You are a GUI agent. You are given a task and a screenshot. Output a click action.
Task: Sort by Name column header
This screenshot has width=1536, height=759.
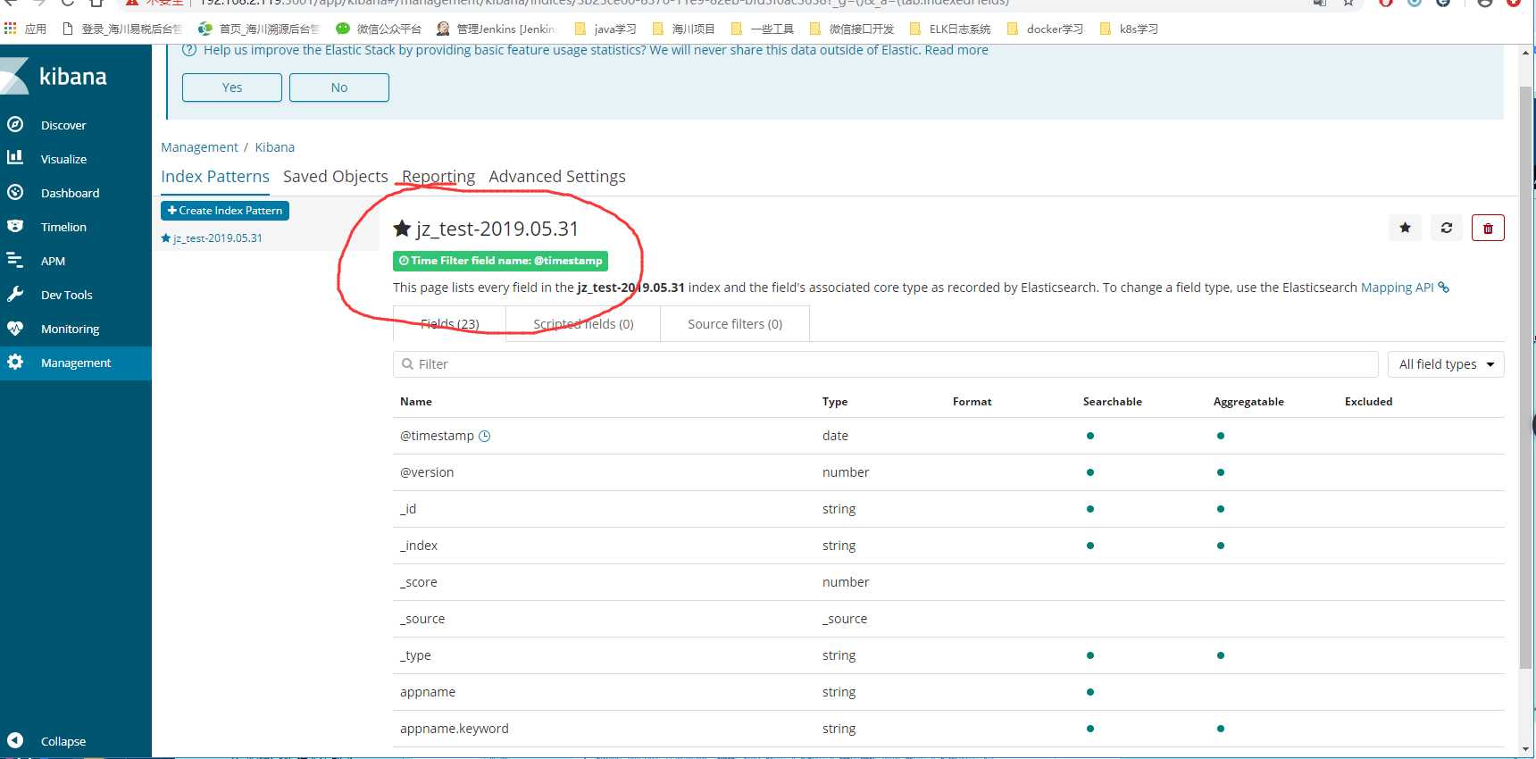[416, 402]
